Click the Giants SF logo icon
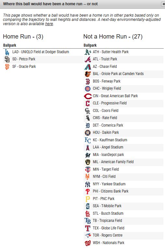 [x=7, y=67]
